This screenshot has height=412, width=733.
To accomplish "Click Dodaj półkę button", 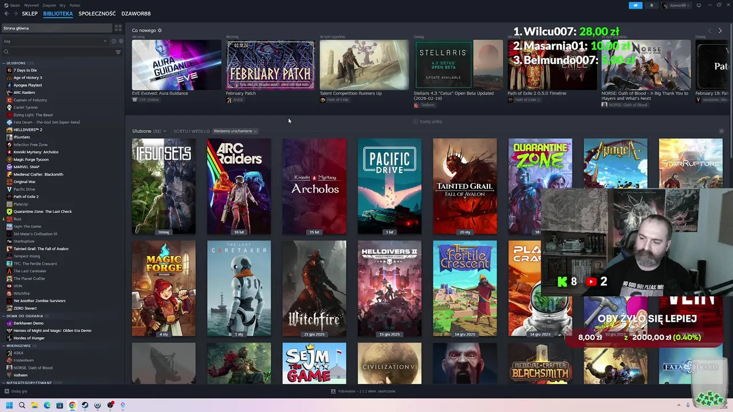I will pyautogui.click(x=428, y=121).
